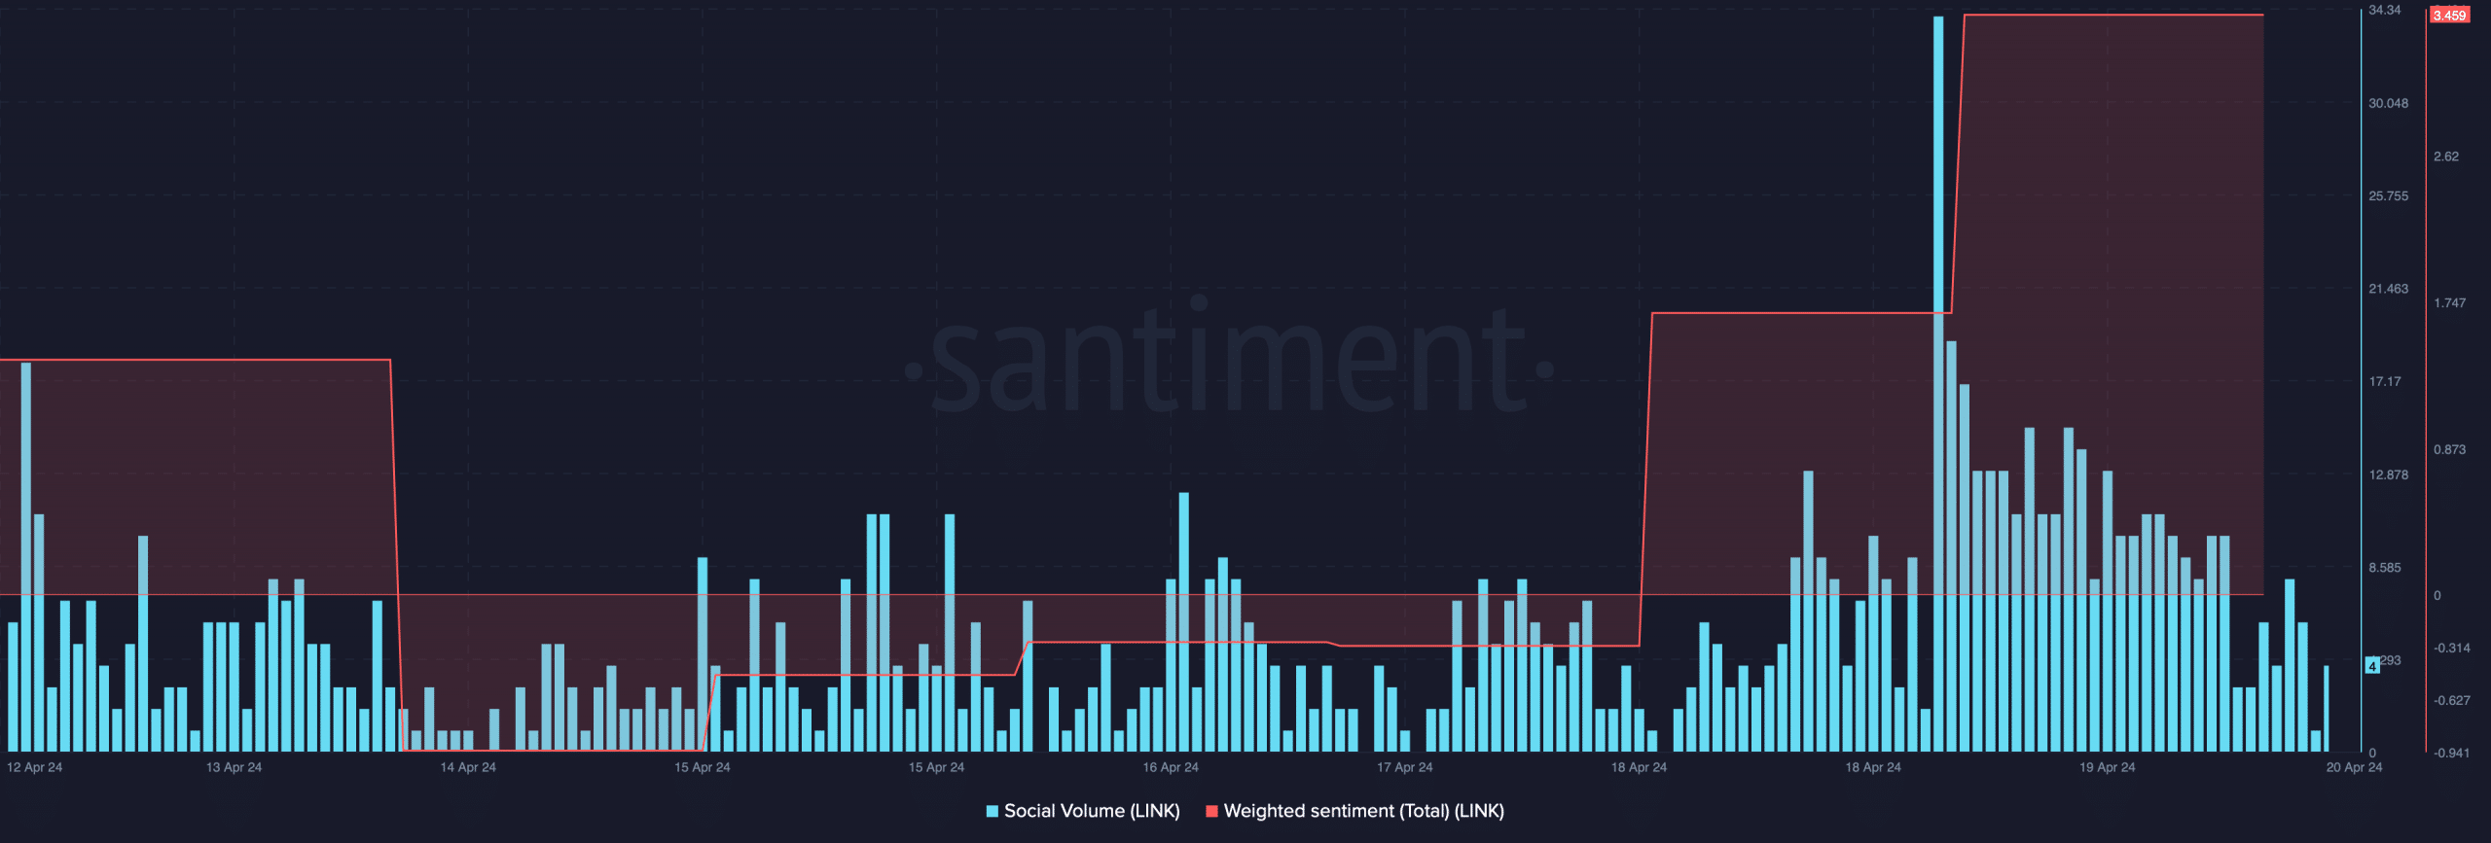Select the 2.62 sentiment axis value
The height and width of the screenshot is (843, 2491).
[2445, 157]
